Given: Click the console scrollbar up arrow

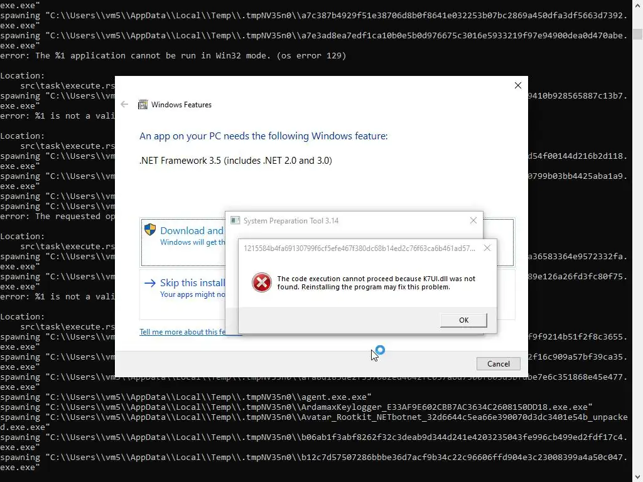Looking at the screenshot, I should tap(637, 5).
